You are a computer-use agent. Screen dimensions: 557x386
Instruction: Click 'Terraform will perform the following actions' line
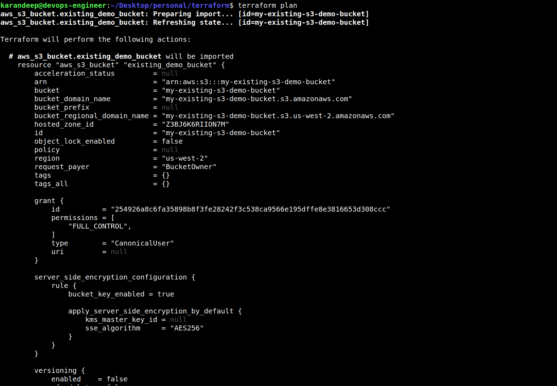click(95, 39)
